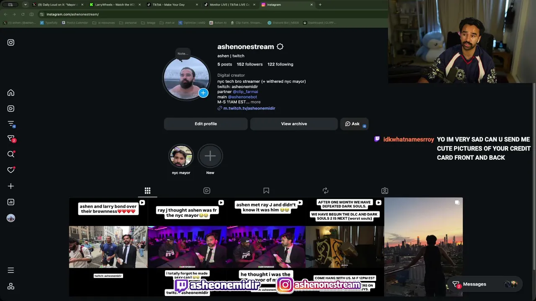The width and height of the screenshot is (536, 301).
Task: Open Notifications heart icon
Action: (11, 170)
